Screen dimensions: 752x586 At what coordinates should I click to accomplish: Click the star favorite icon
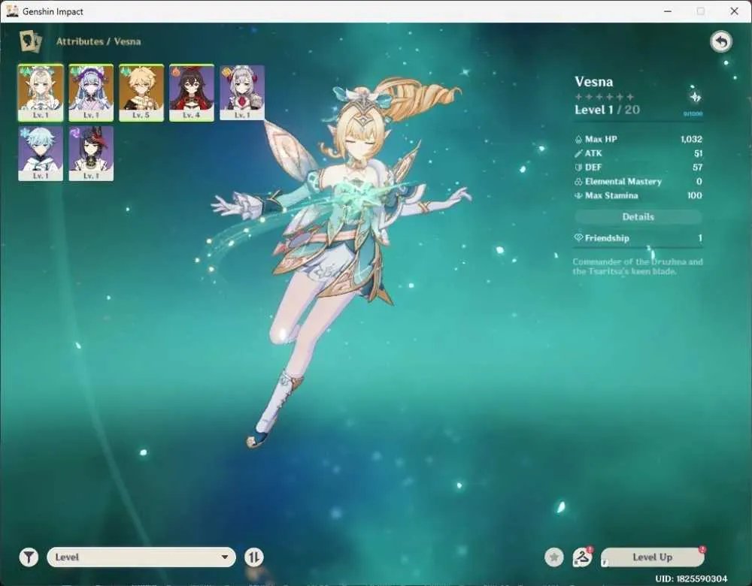tap(554, 557)
